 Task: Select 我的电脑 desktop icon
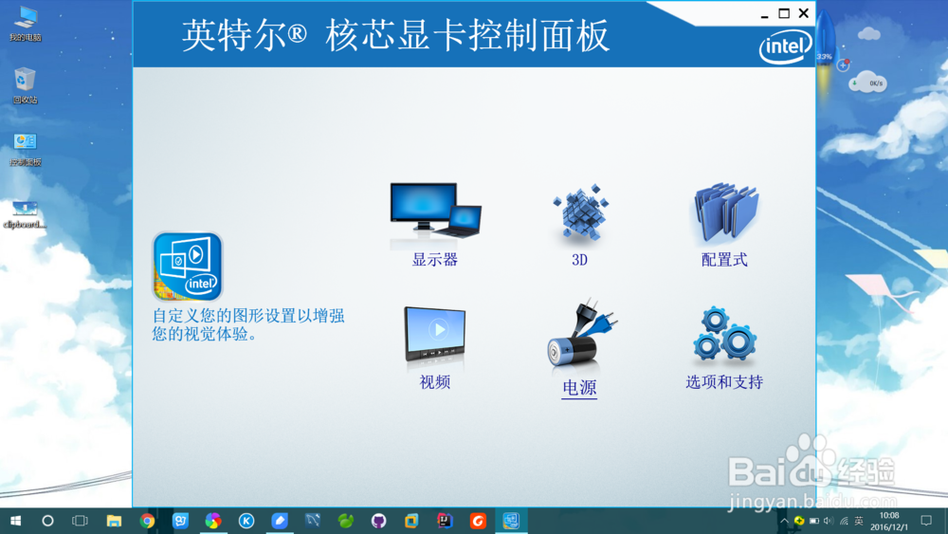(x=26, y=24)
